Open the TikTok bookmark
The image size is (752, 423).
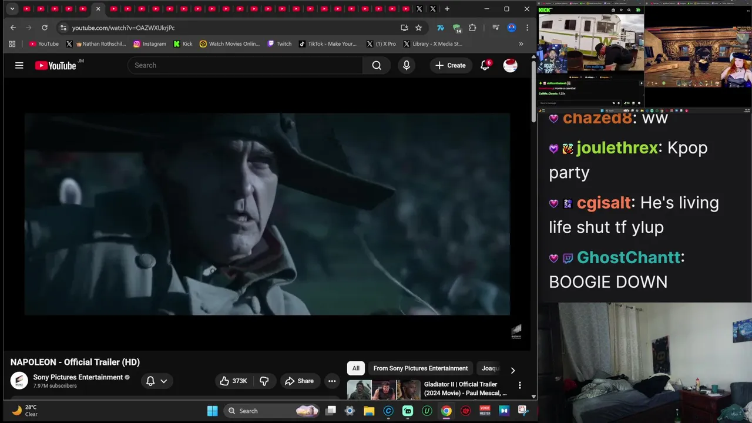[x=328, y=43]
